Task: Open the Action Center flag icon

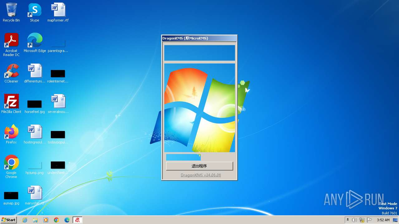Action: coord(369,220)
